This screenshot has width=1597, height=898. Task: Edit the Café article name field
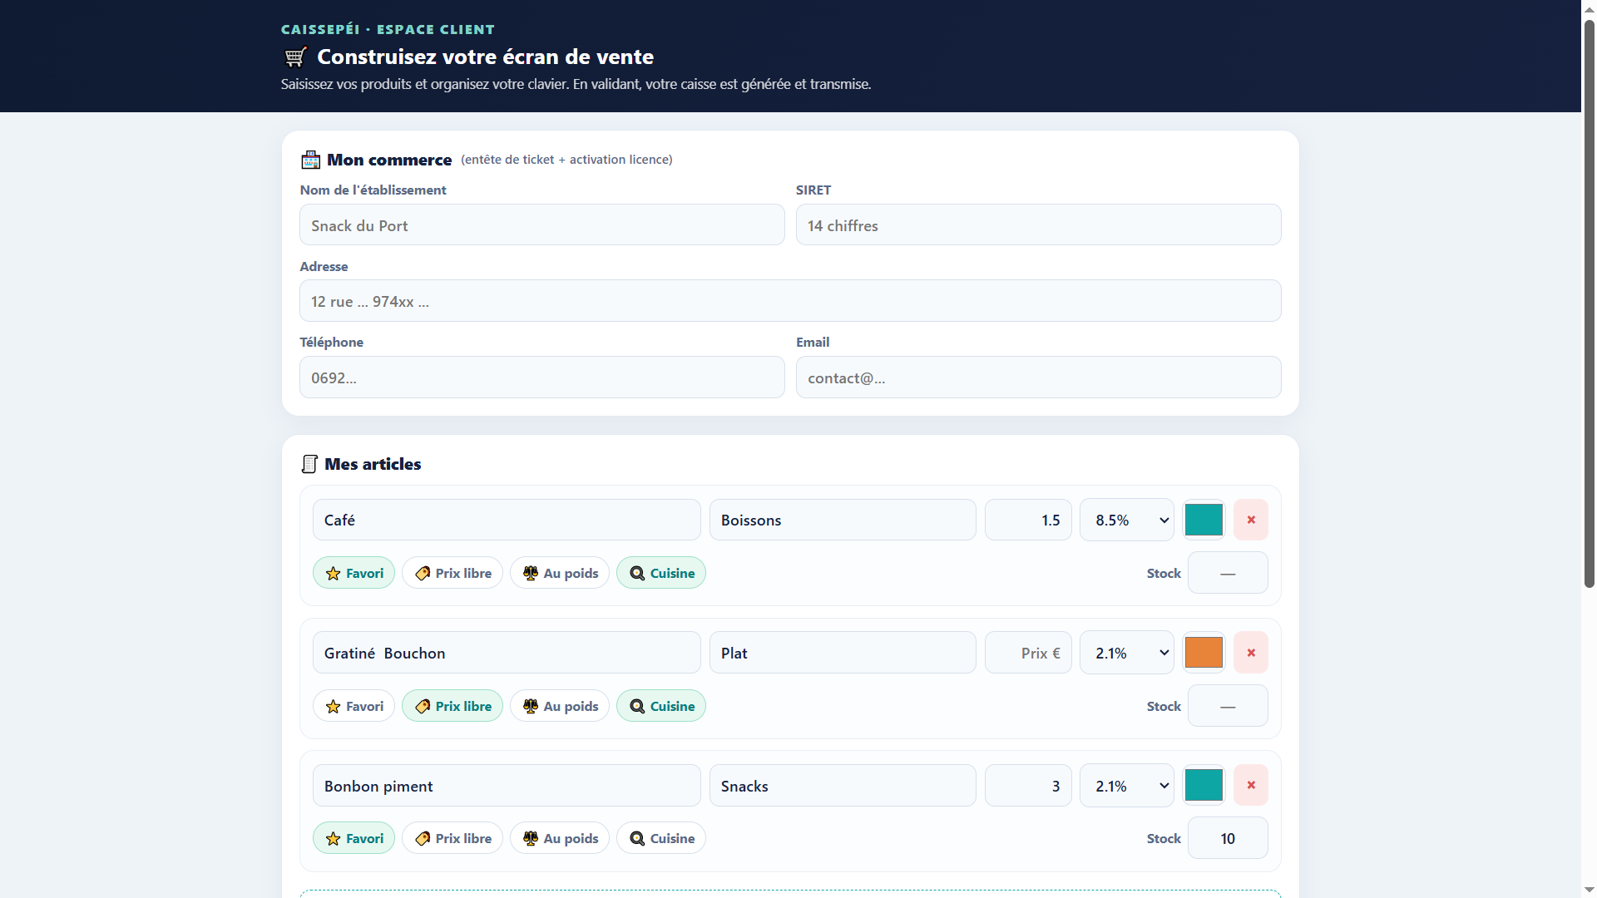click(x=507, y=520)
